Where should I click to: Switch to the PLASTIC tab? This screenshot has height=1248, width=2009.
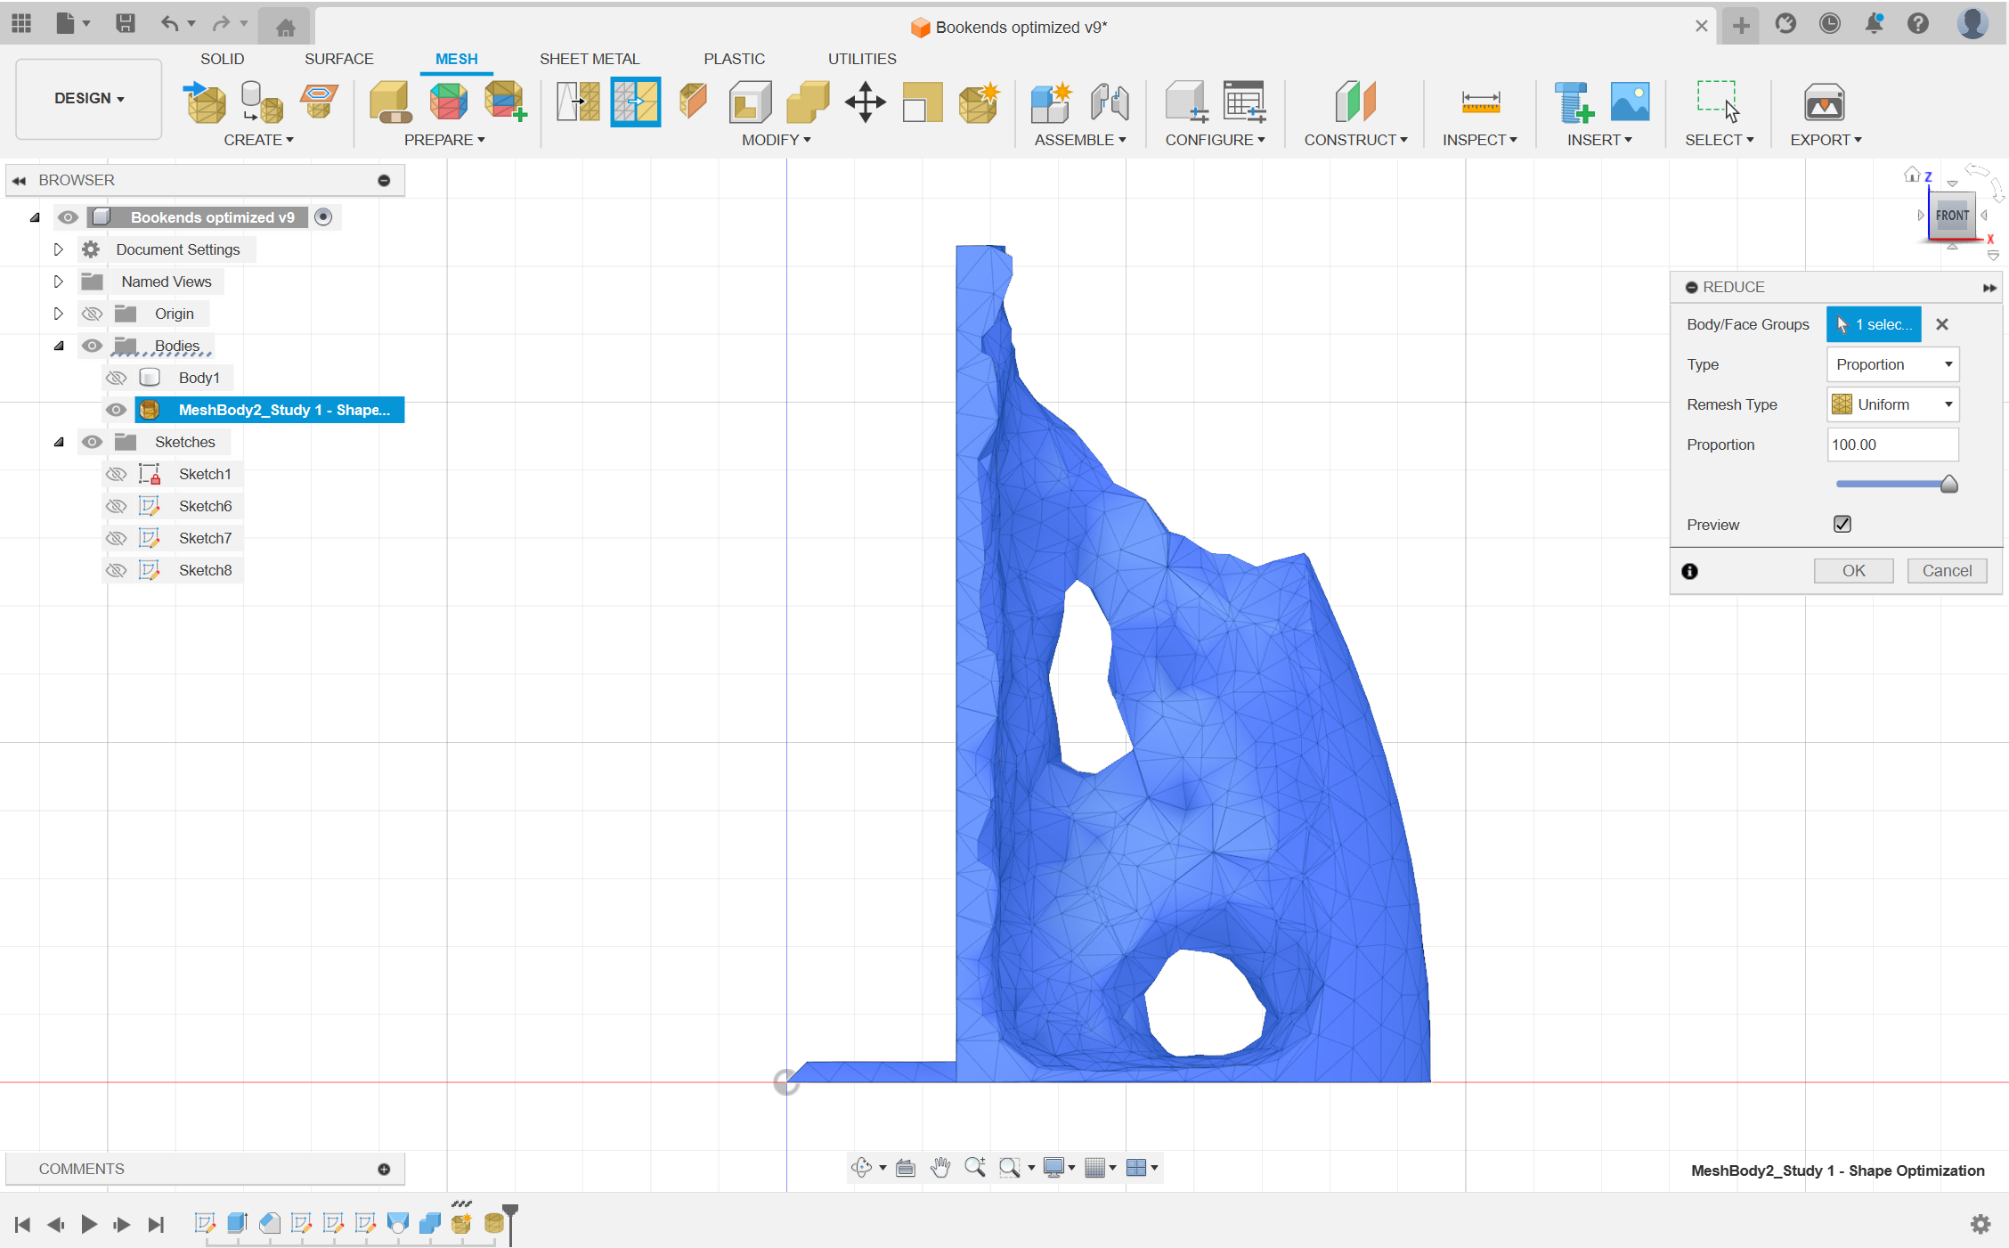pyautogui.click(x=734, y=59)
